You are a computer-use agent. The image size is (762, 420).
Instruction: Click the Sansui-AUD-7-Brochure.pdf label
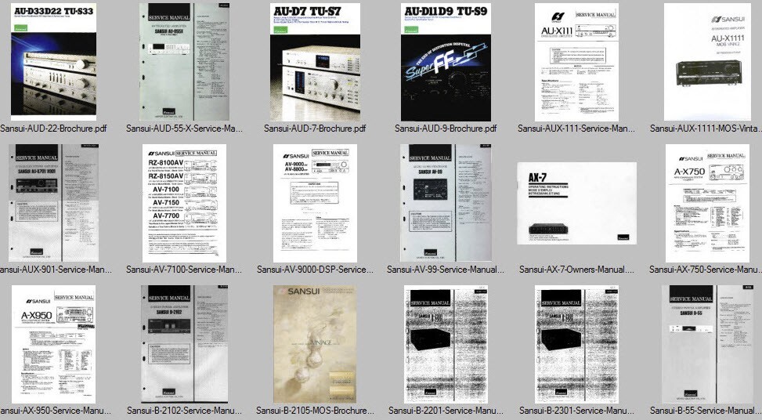coord(315,129)
